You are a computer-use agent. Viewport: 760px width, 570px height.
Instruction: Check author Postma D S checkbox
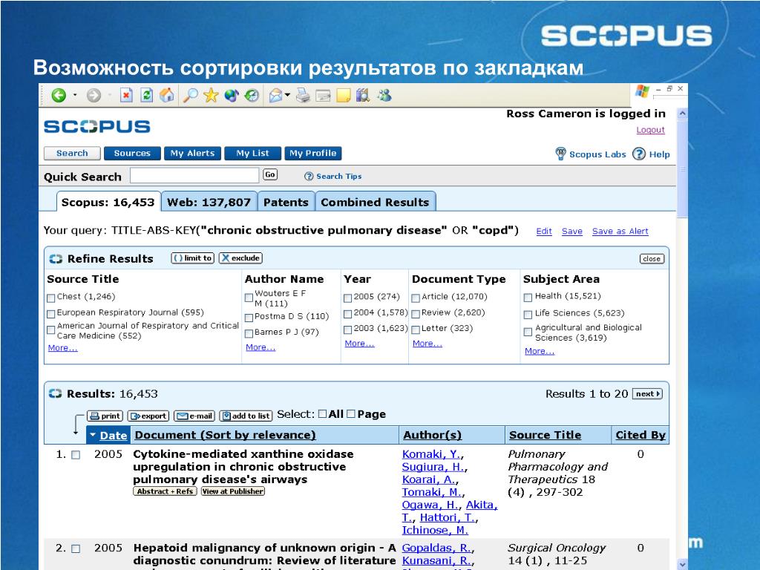249,318
